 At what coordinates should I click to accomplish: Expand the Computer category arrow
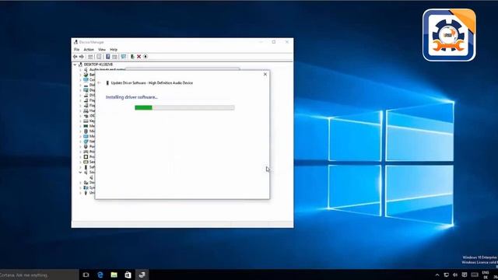pos(80,79)
